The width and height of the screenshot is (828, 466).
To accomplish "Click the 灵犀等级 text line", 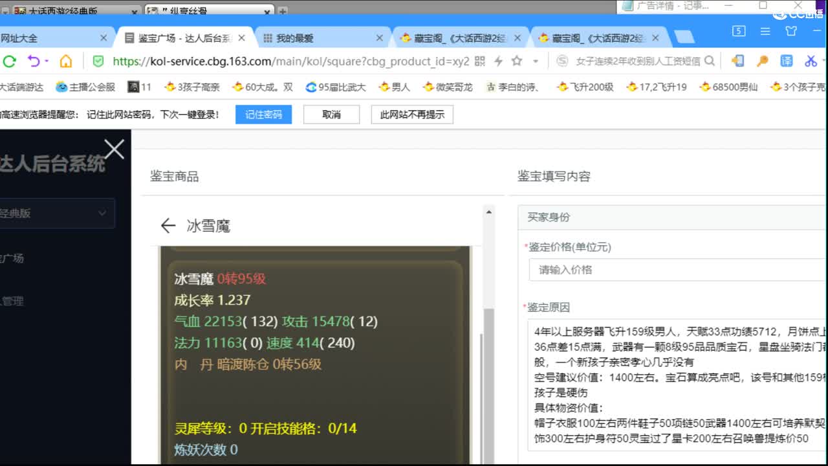I will 265,428.
